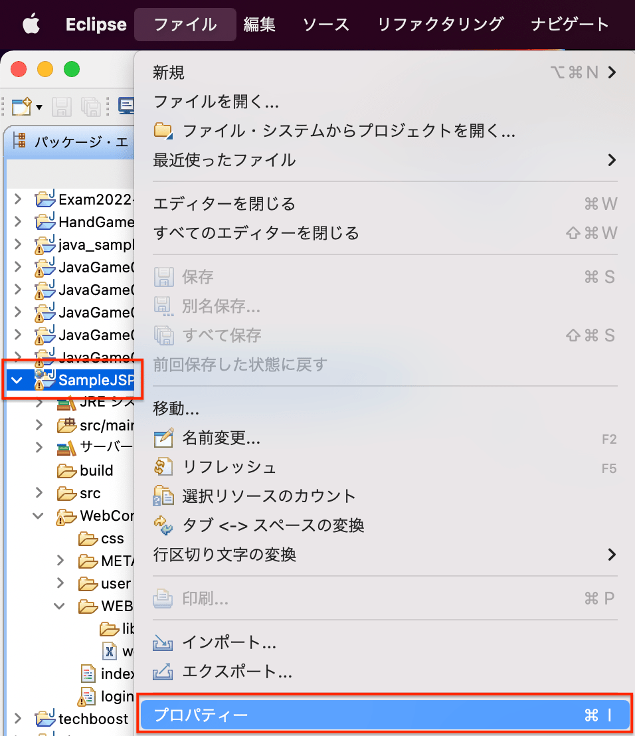Select the パッケージ・エ view tab
The width and height of the screenshot is (635, 736).
70,141
